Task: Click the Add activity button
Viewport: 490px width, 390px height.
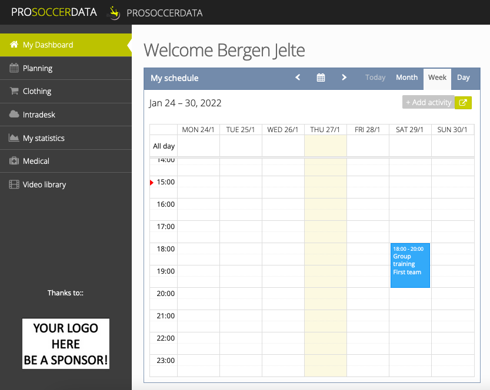Action: click(428, 102)
